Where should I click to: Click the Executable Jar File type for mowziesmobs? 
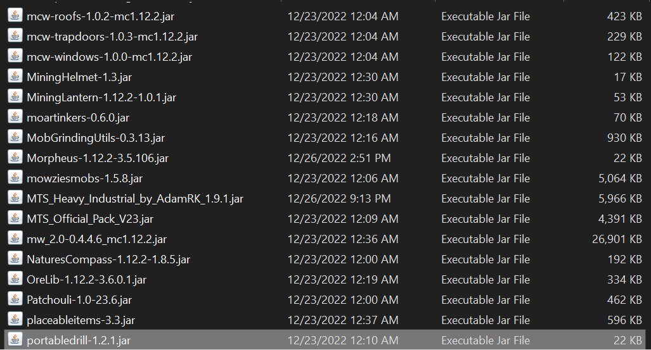click(x=486, y=178)
